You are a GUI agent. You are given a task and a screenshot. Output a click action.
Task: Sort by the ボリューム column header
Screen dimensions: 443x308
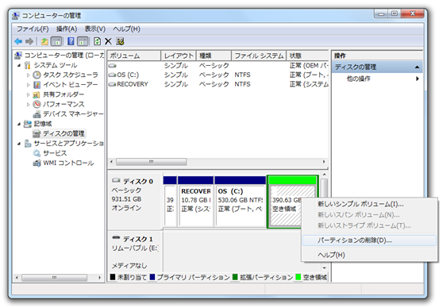coord(134,56)
